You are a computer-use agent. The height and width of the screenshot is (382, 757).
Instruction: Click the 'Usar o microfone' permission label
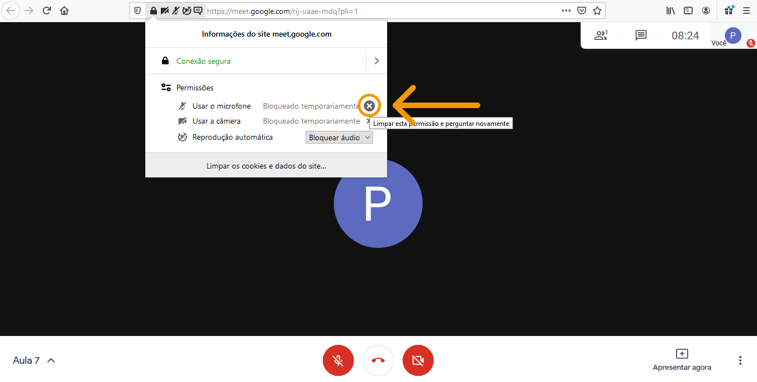click(x=221, y=106)
